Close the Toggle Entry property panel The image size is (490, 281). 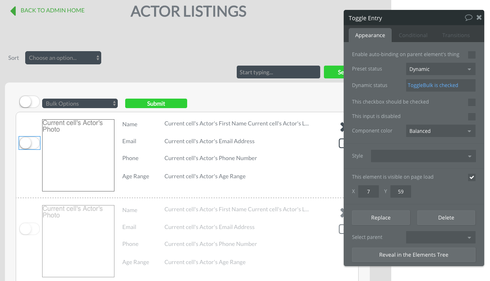pos(479,18)
